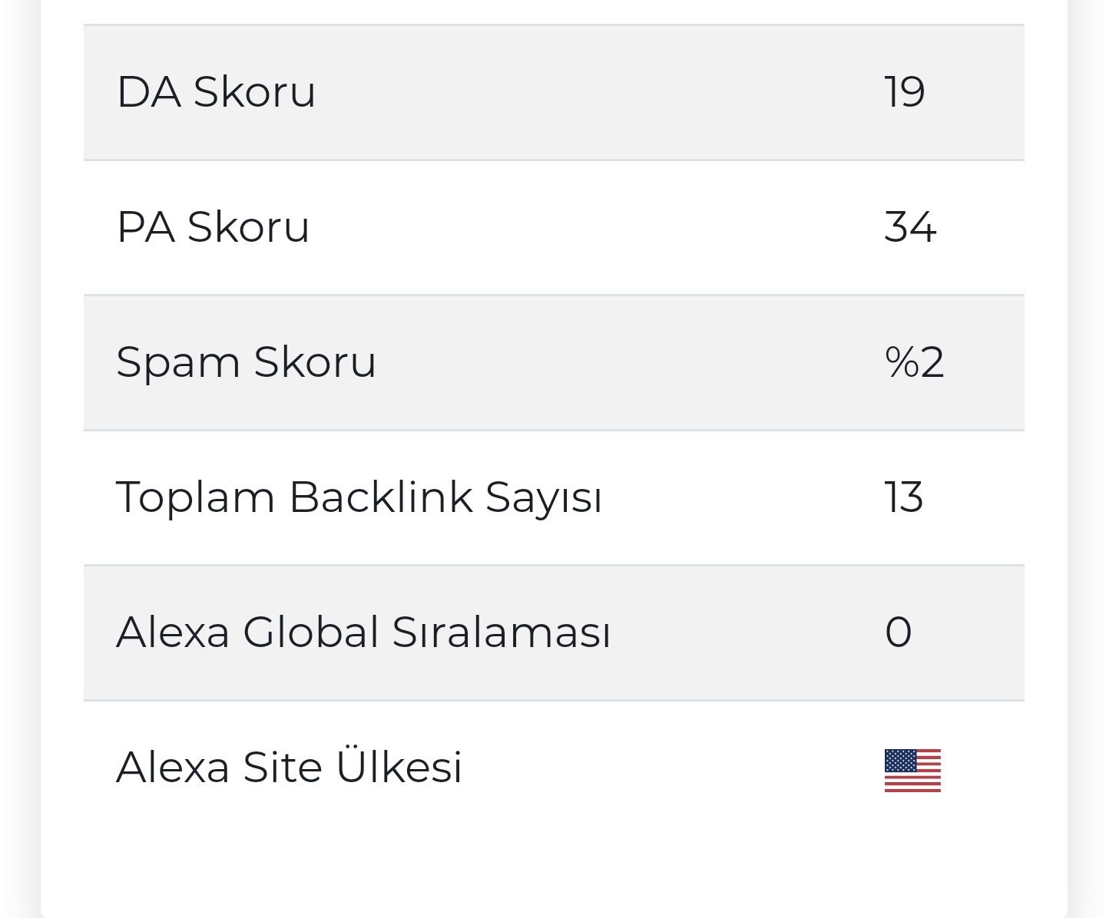Click the word Backlink

[x=381, y=497]
